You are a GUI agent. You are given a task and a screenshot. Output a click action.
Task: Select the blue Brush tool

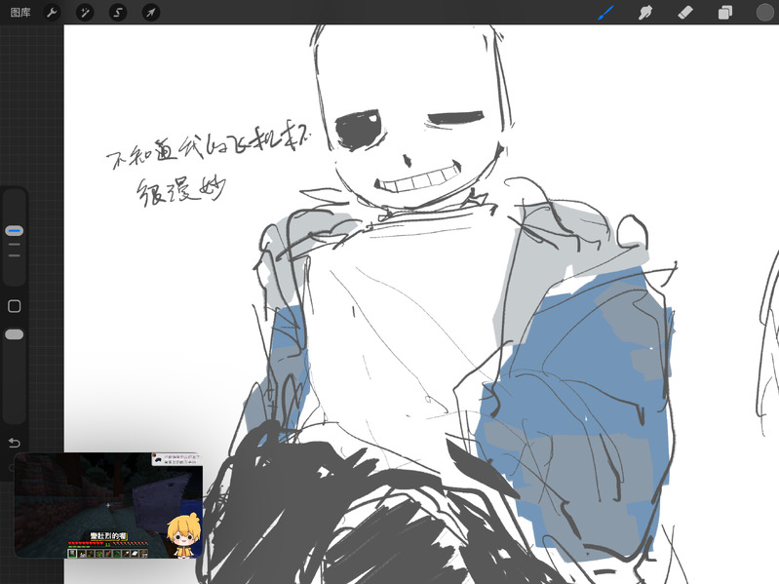[x=605, y=13]
